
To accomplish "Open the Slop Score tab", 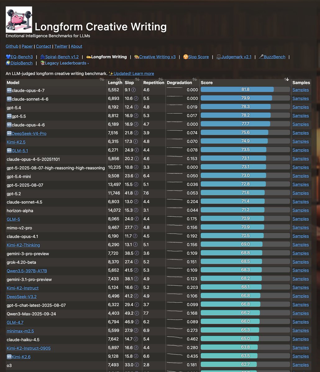I will pyautogui.click(x=196, y=57).
